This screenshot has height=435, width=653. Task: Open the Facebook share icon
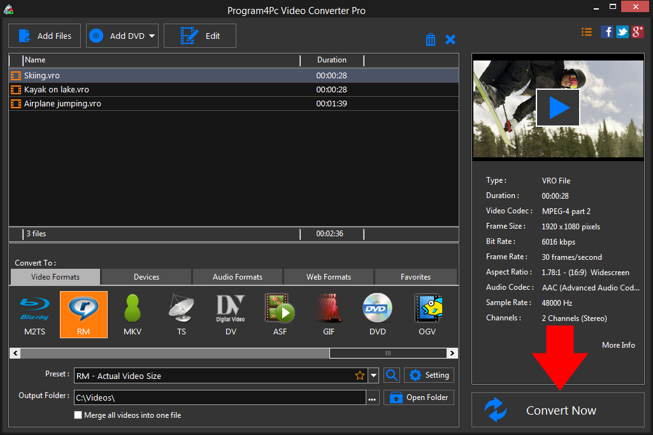coord(607,32)
